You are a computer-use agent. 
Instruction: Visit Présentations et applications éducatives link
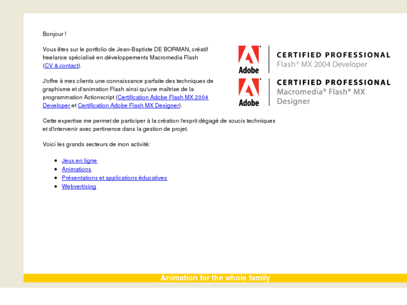[x=114, y=178]
